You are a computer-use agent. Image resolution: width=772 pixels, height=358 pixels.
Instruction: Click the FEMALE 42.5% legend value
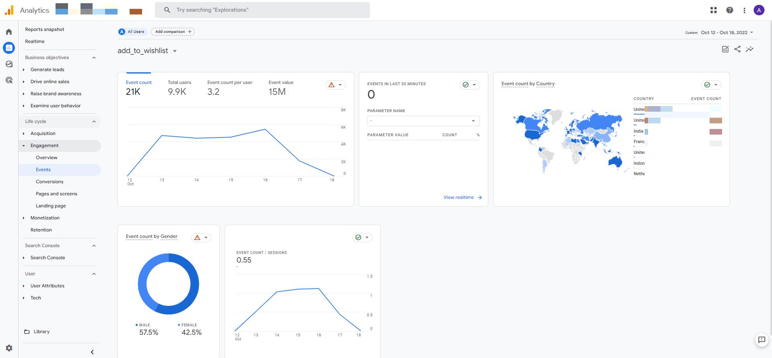[x=191, y=332]
